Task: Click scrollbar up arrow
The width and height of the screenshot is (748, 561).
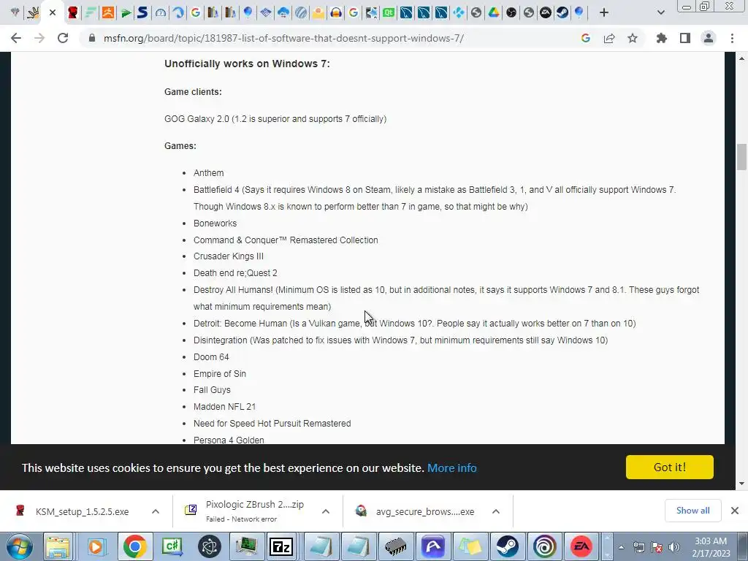Action: [x=741, y=58]
